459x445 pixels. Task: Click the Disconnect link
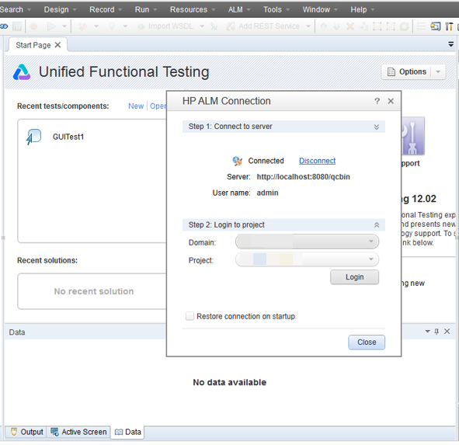pyautogui.click(x=318, y=161)
